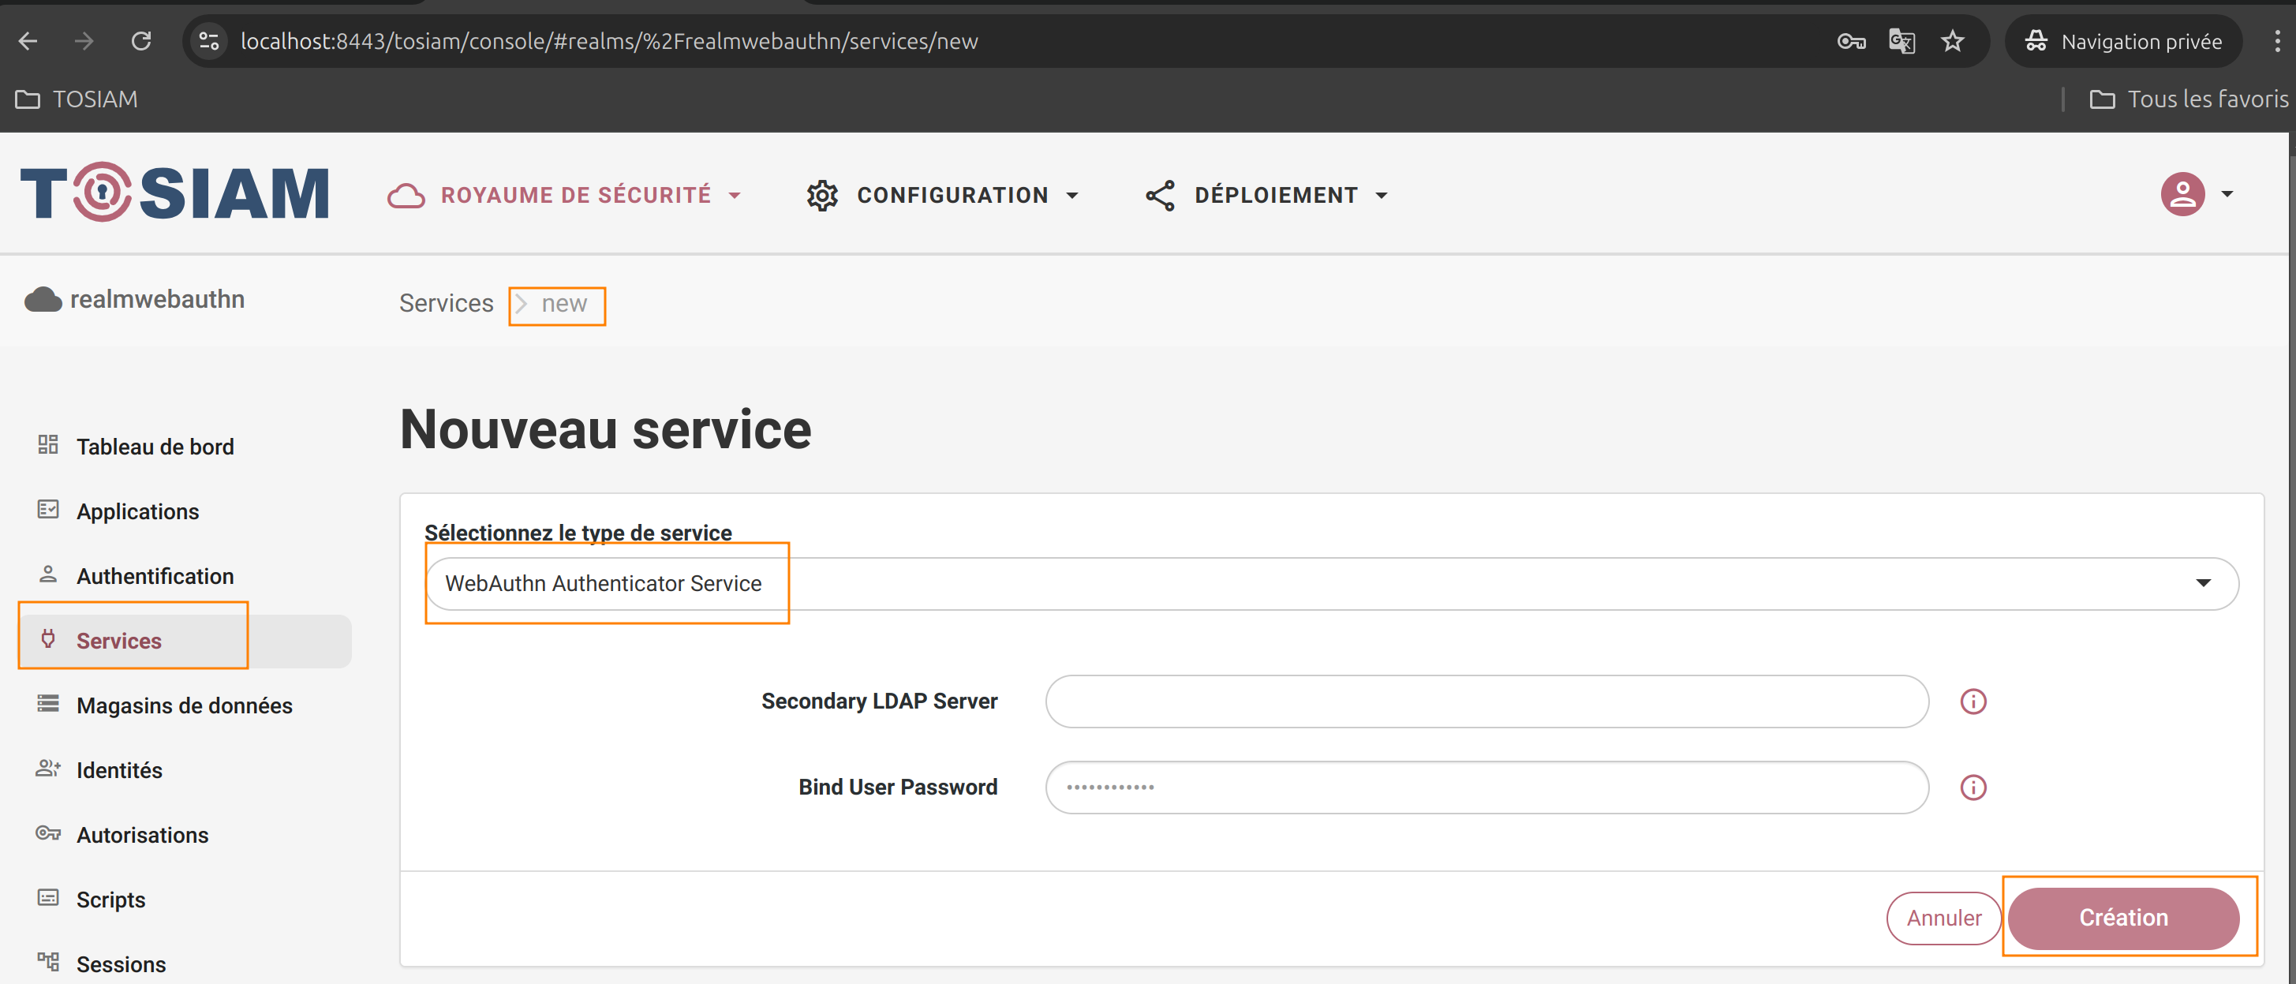Click the new breadcrumb item
Image resolution: width=2296 pixels, height=984 pixels.
pos(564,304)
